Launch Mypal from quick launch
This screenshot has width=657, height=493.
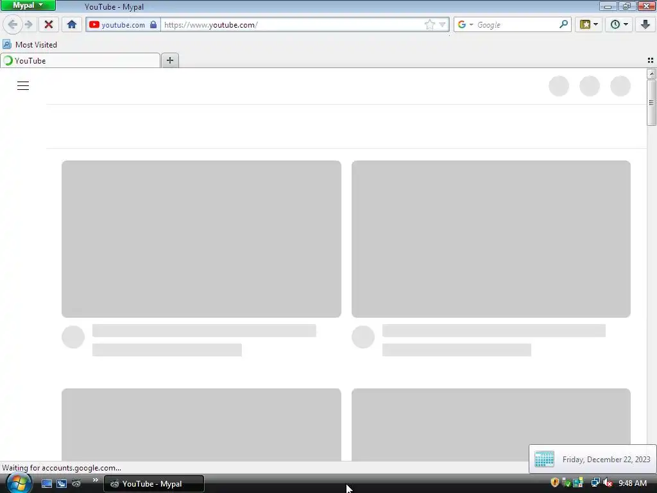pyautogui.click(x=76, y=483)
